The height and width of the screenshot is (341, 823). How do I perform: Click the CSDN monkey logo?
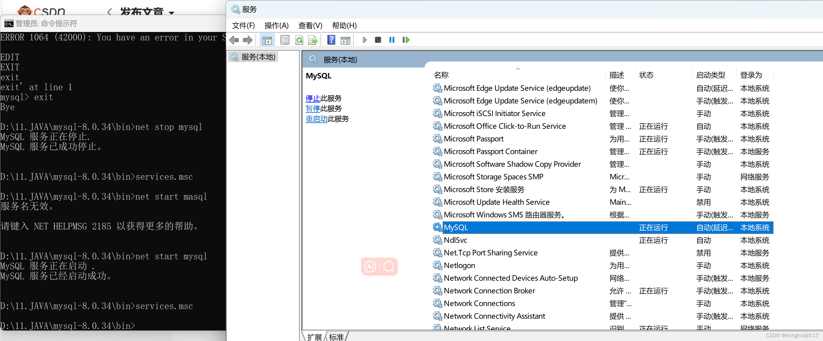click(25, 10)
